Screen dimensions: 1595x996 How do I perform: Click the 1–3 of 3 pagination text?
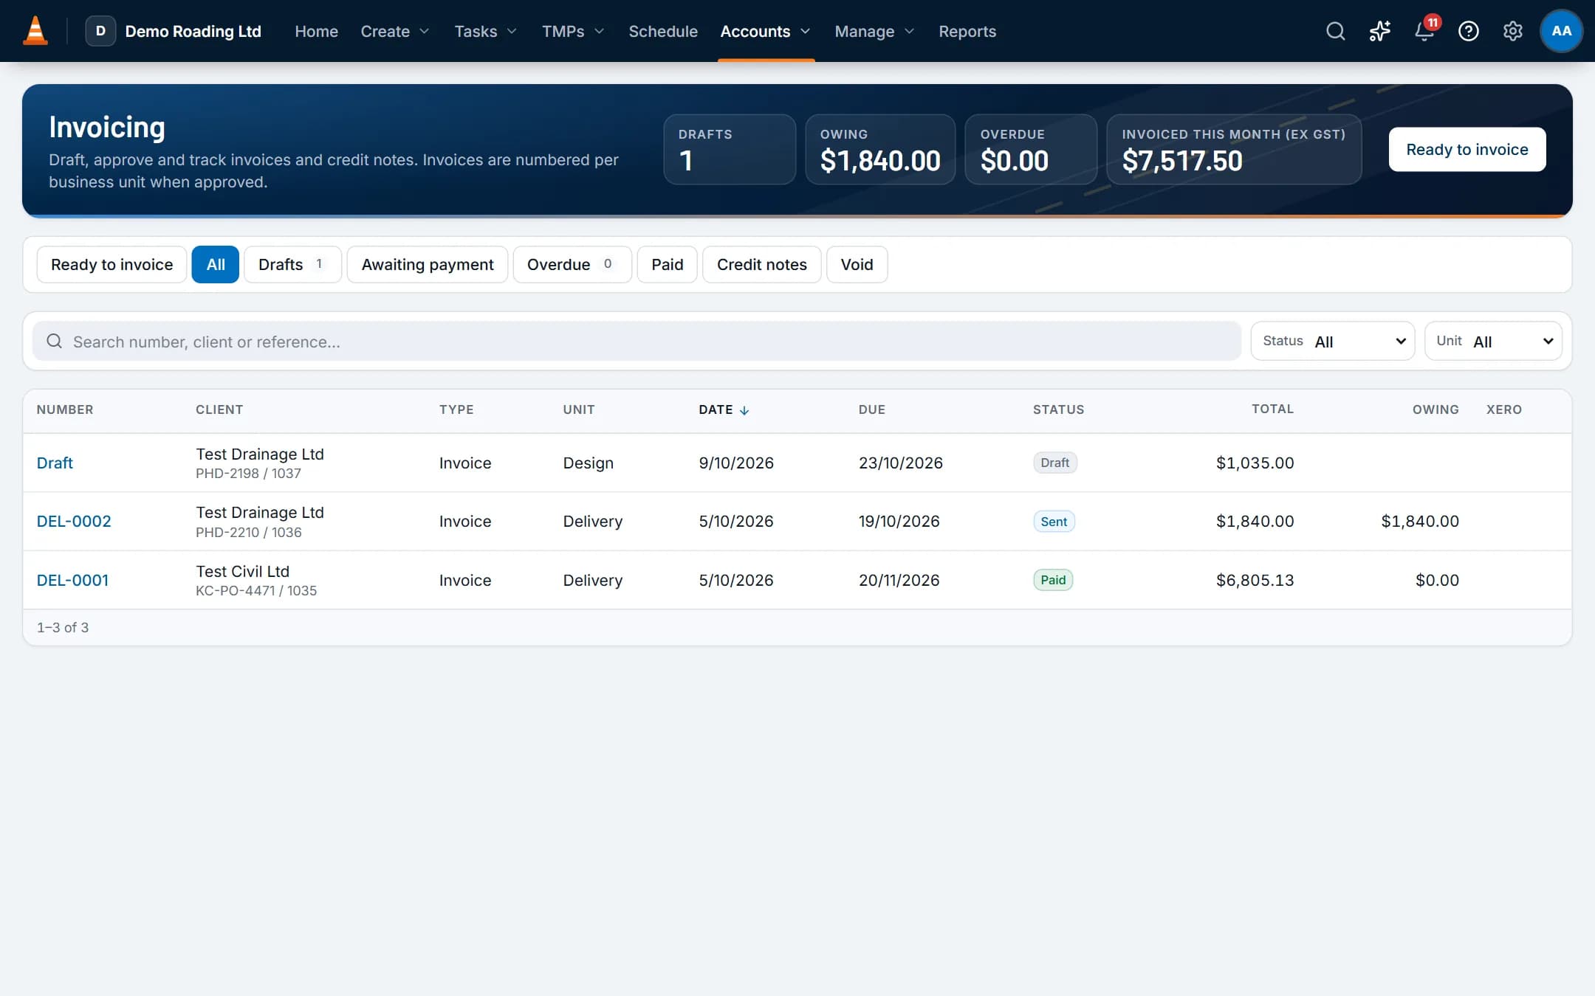(x=63, y=627)
